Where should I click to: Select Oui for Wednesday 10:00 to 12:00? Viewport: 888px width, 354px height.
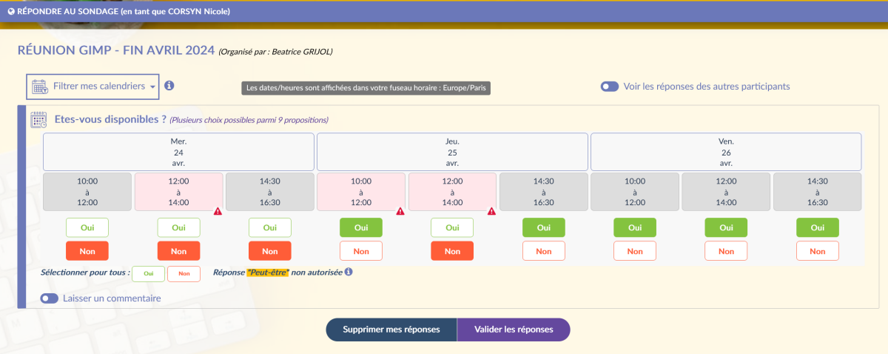87,227
